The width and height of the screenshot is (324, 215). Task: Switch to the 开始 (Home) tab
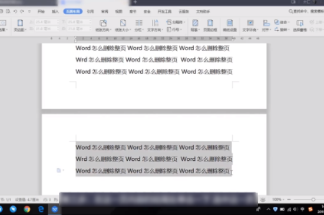point(41,11)
